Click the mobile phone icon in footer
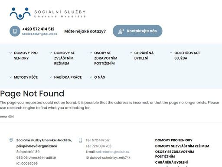Image resolution: width=222 pixels, height=167 pixels. tap(80, 140)
